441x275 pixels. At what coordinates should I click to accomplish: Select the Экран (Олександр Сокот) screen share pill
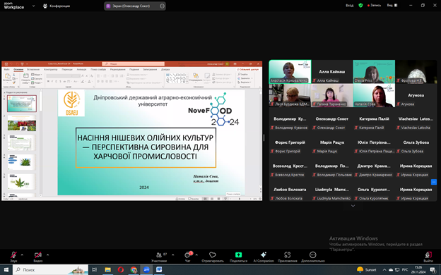click(135, 6)
